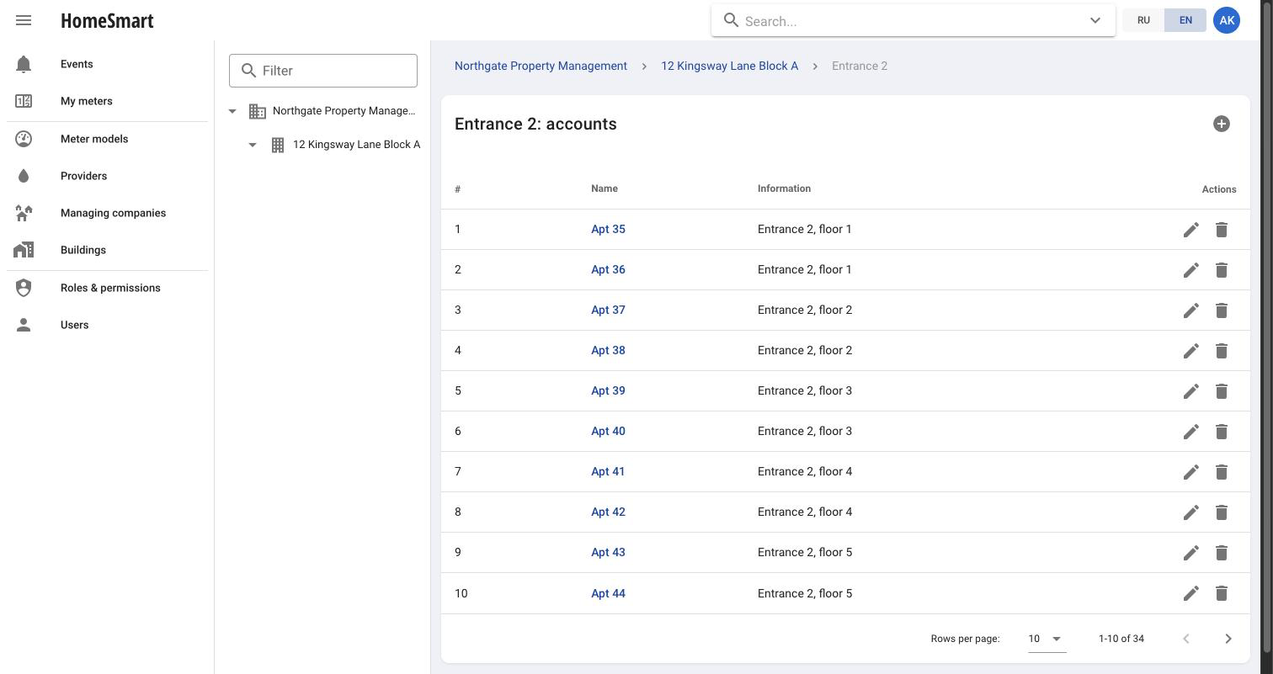
Task: Click Northgate Property Management breadcrumb link
Action: (x=541, y=66)
